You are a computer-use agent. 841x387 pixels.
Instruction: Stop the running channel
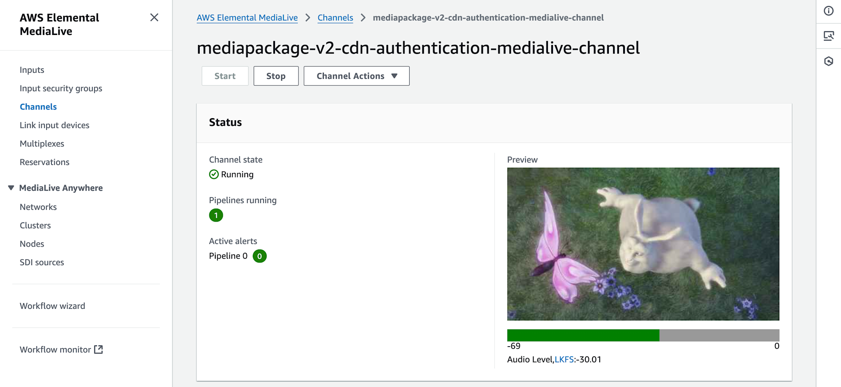pyautogui.click(x=276, y=76)
